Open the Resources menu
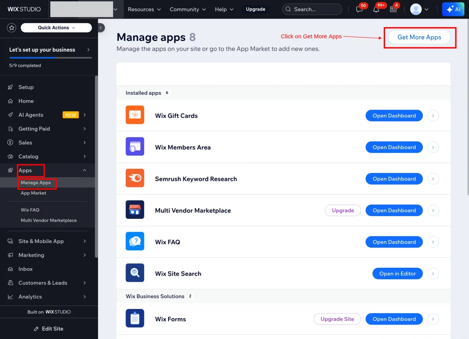This screenshot has height=339, width=469. click(144, 9)
